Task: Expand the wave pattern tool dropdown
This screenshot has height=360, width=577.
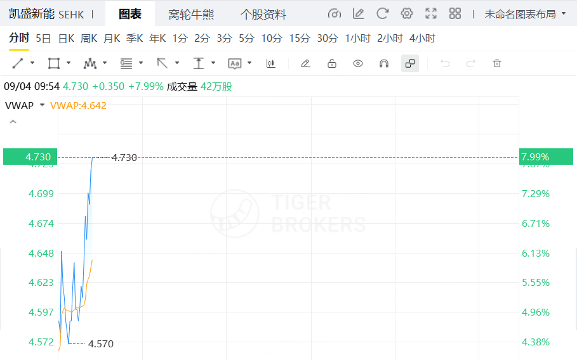Action: 105,63
